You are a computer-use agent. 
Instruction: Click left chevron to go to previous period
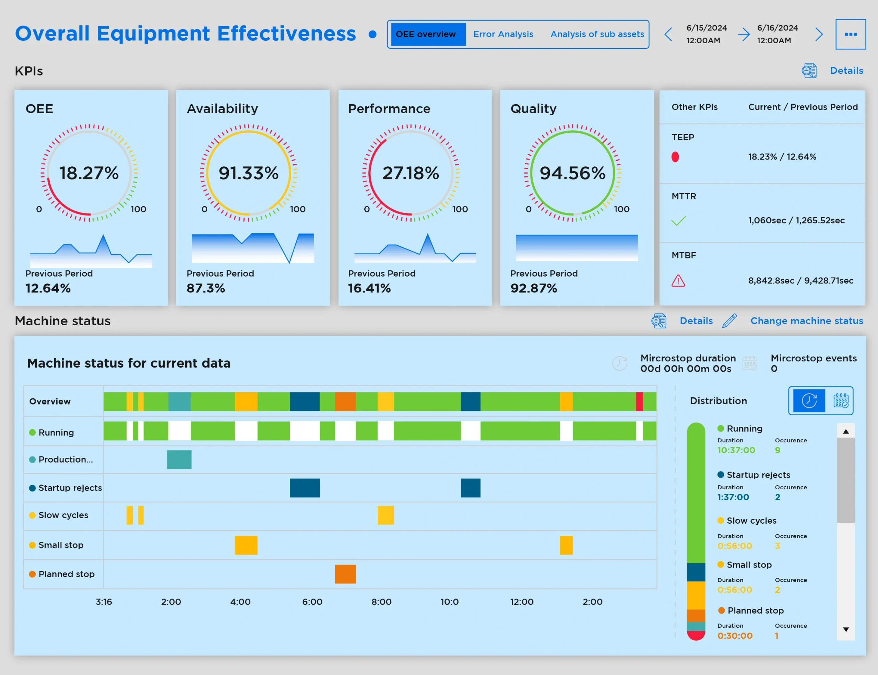tap(668, 35)
